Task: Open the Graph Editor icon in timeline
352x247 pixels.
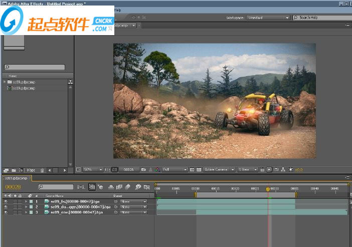Action: [146, 187]
